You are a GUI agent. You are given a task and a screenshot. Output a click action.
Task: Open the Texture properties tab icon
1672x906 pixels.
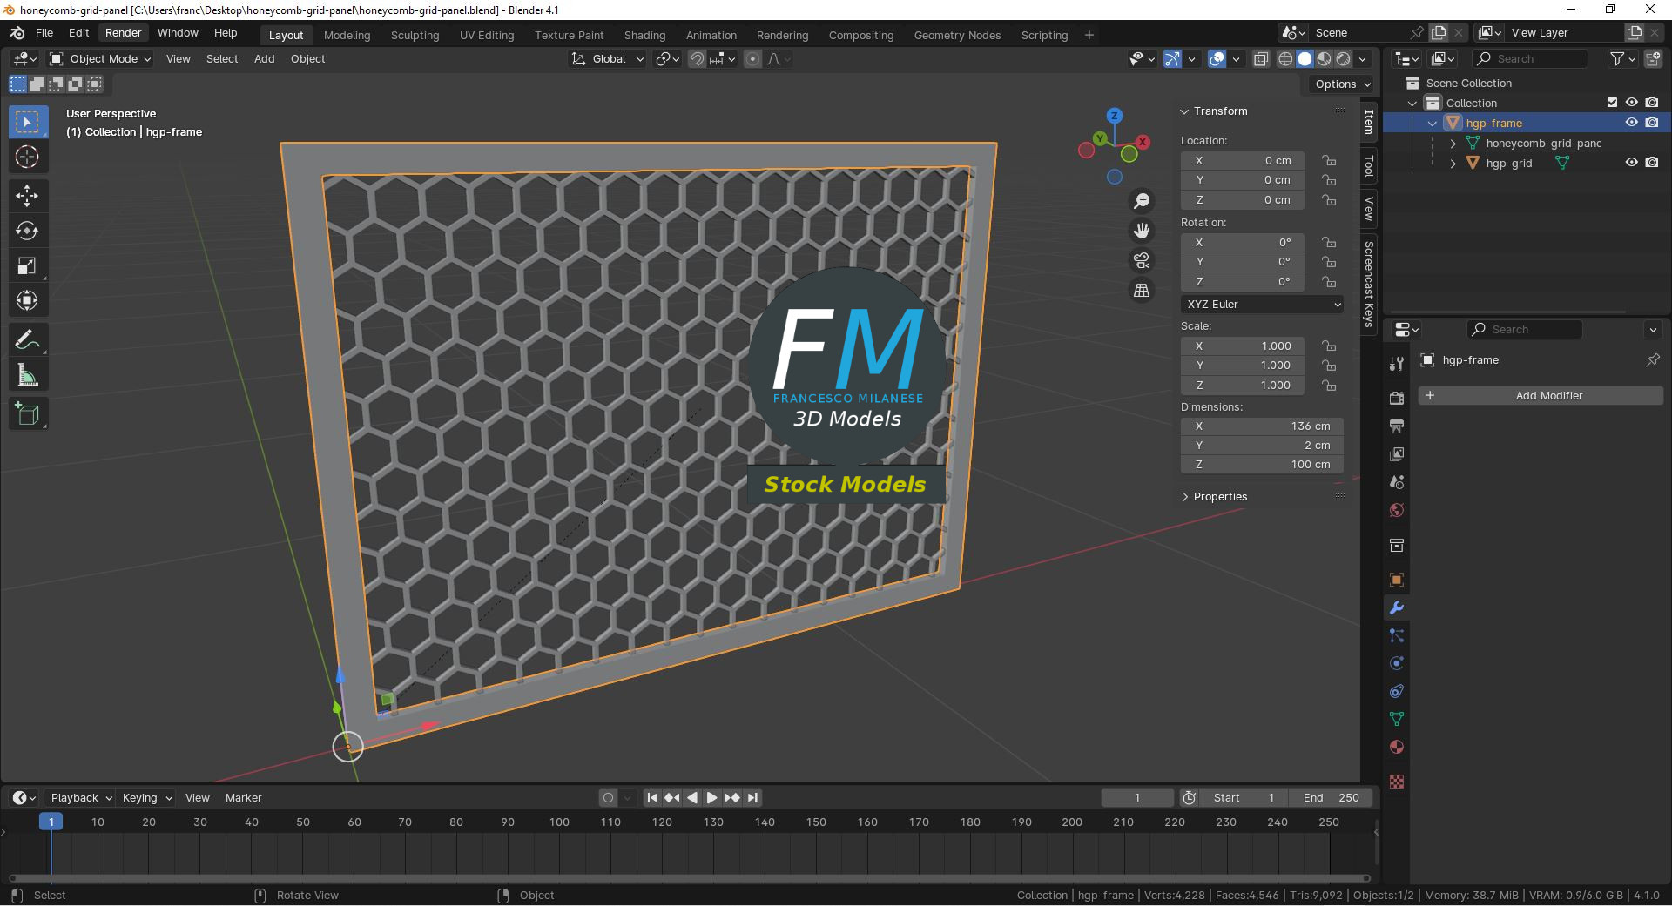pyautogui.click(x=1397, y=782)
